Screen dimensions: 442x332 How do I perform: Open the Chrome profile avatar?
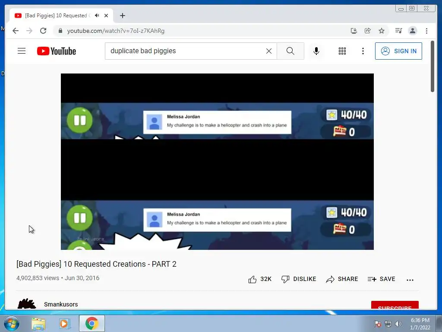click(x=412, y=31)
